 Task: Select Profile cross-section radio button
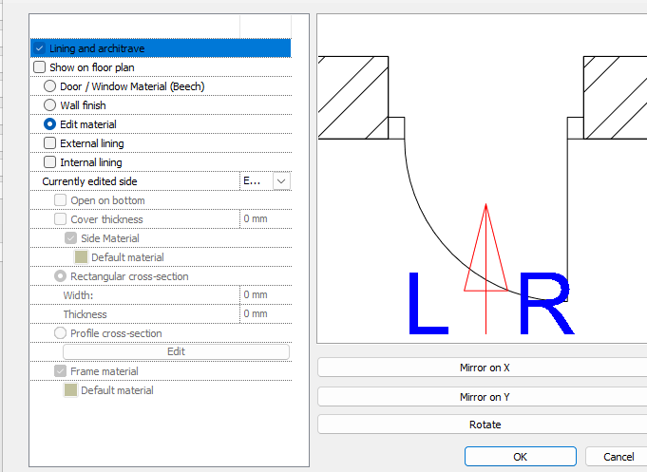(x=60, y=333)
